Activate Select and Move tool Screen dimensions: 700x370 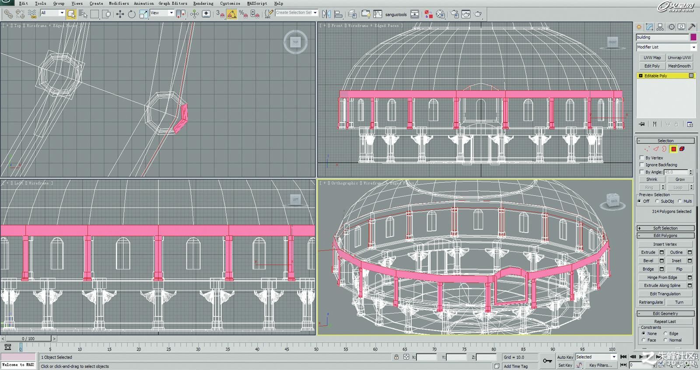click(120, 14)
